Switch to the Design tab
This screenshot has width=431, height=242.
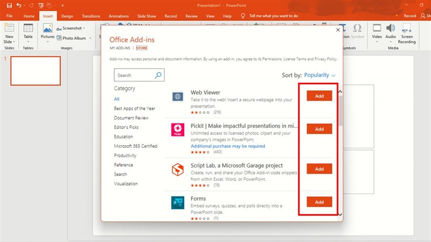pos(67,16)
